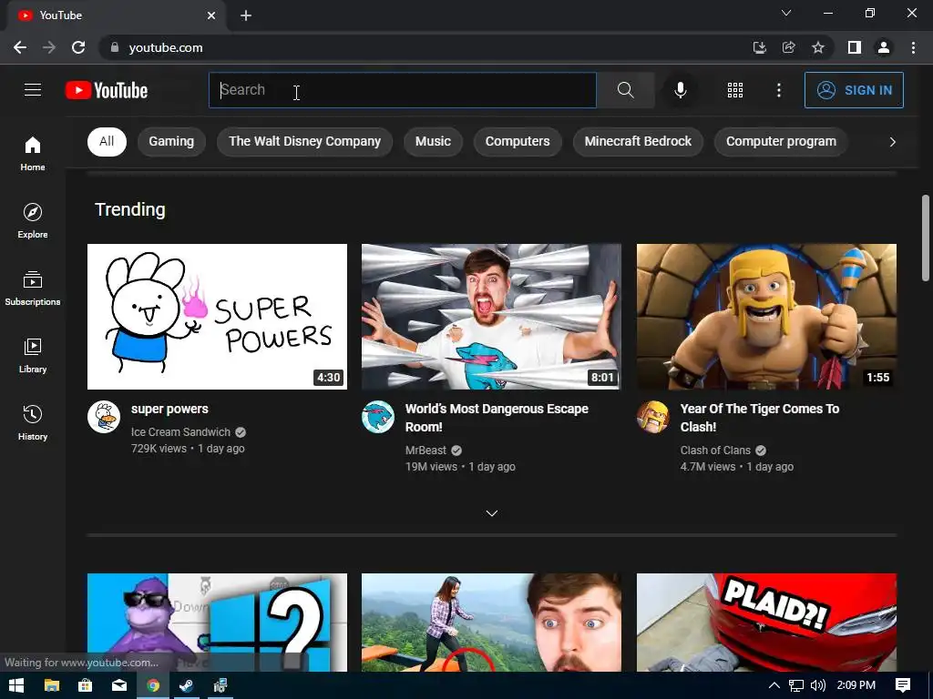The width and height of the screenshot is (933, 699).
Task: Select the Computer program chip
Action: [781, 141]
